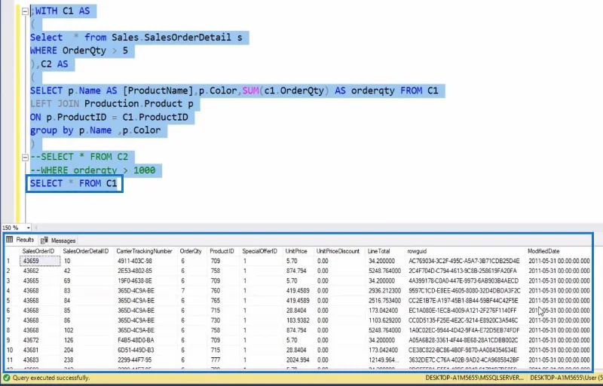Viewport: 603px width, 386px height.
Task: Place cursor on 'SELECT * FROM C1' line
Action: [73, 183]
